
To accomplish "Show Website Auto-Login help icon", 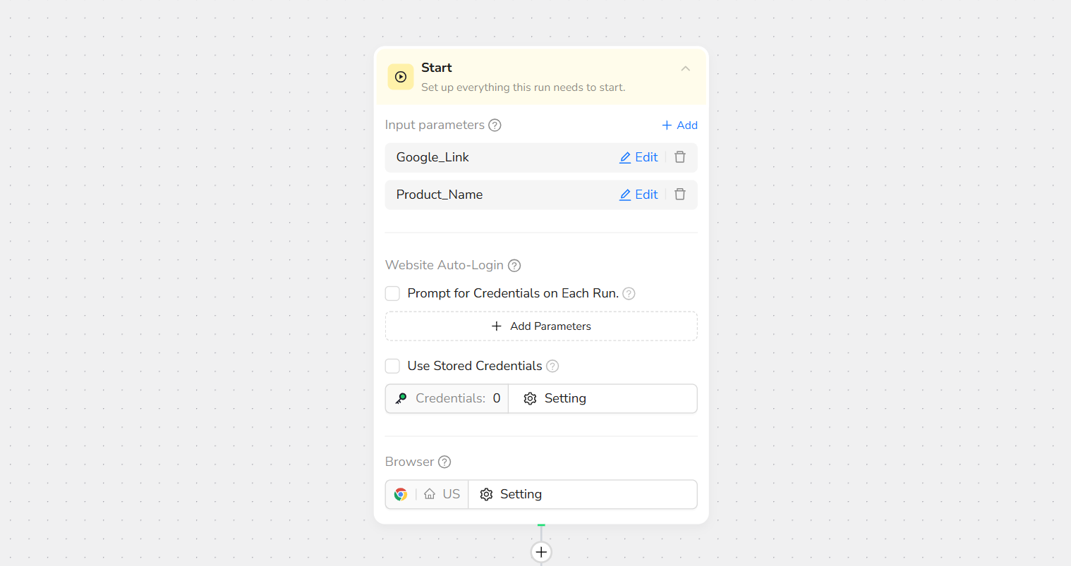I will tap(514, 266).
